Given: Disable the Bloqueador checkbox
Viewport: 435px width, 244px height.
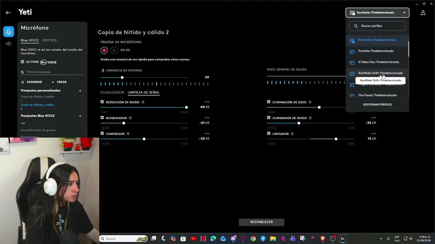Looking at the screenshot, I should (x=102, y=118).
